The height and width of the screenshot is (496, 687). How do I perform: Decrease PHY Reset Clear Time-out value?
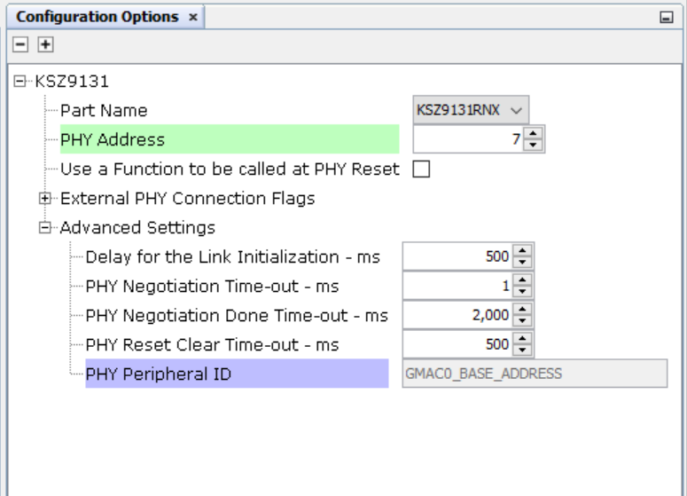click(x=522, y=350)
